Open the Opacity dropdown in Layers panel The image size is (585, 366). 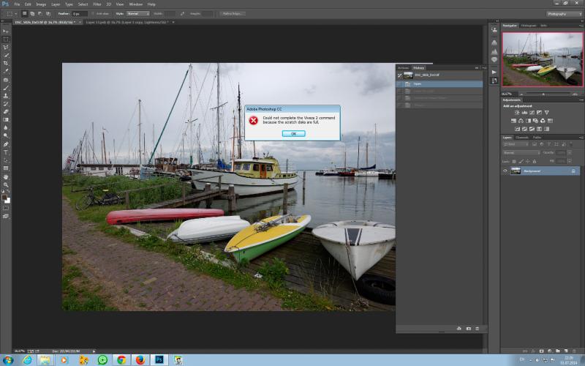tap(570, 153)
